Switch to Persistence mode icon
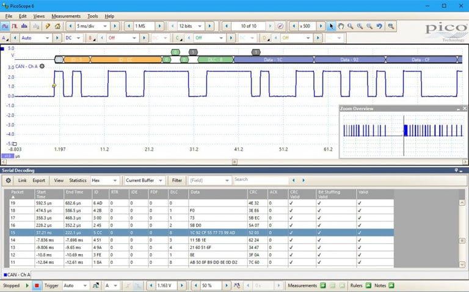Screen dimensions: 469x292 (x=15, y=26)
